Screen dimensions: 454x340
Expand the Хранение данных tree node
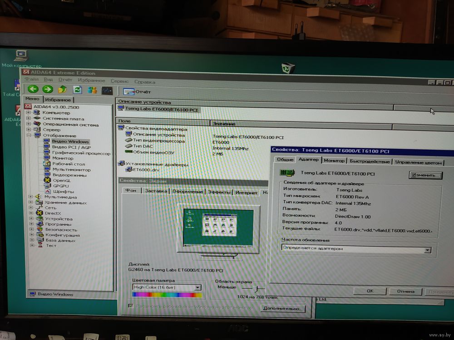31,202
